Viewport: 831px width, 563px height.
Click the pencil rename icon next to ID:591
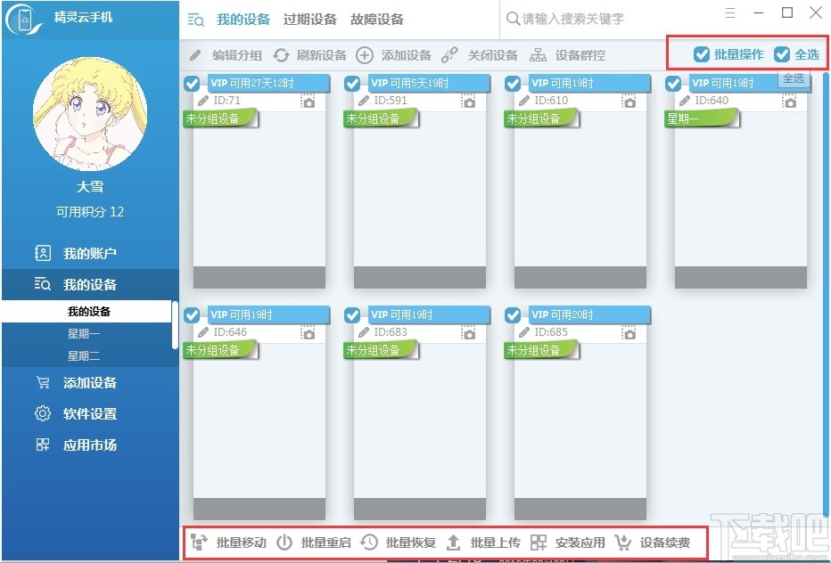point(363,101)
